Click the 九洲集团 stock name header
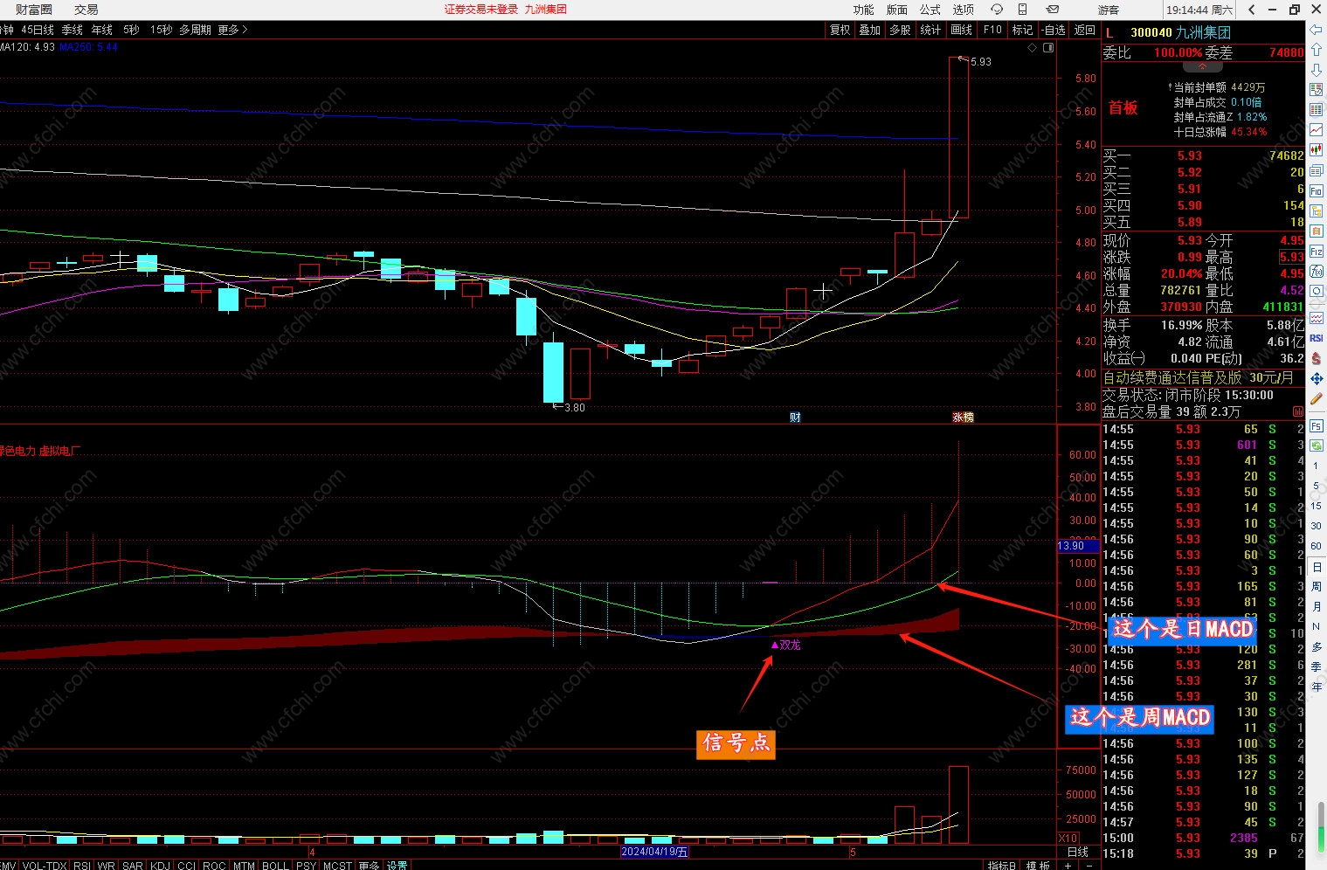The height and width of the screenshot is (870, 1327). click(x=1203, y=32)
